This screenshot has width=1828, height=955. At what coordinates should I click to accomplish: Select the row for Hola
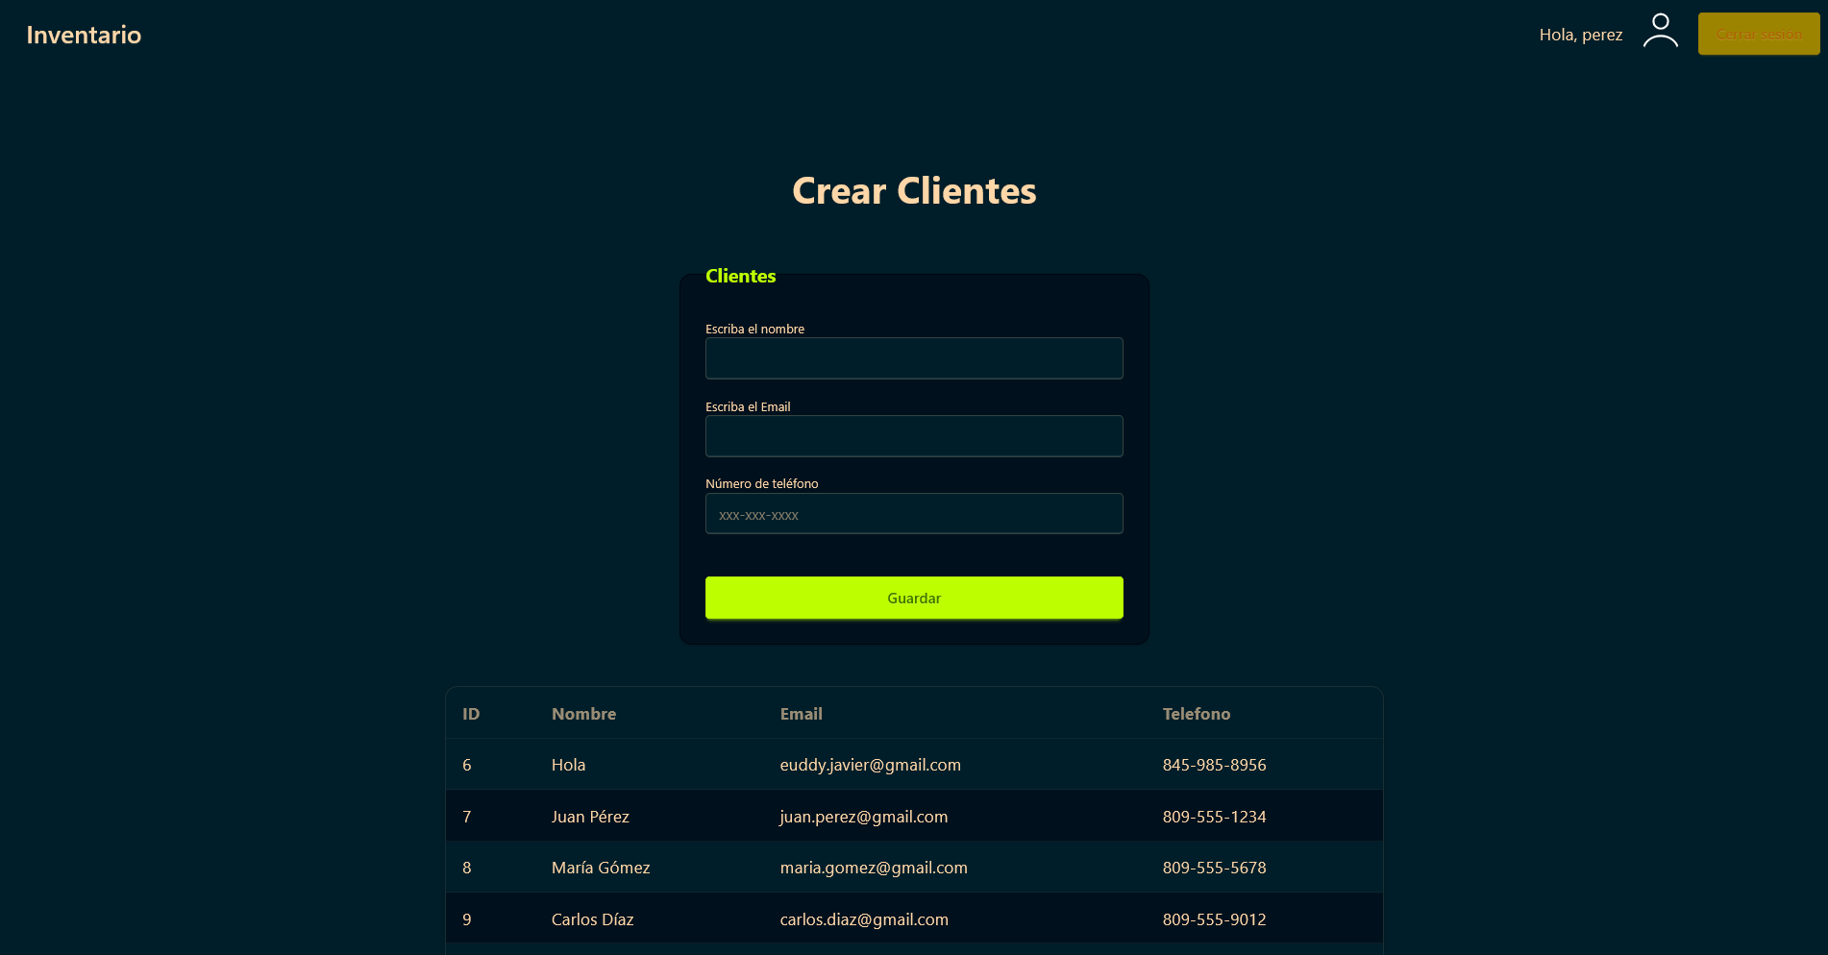pyautogui.click(x=568, y=765)
